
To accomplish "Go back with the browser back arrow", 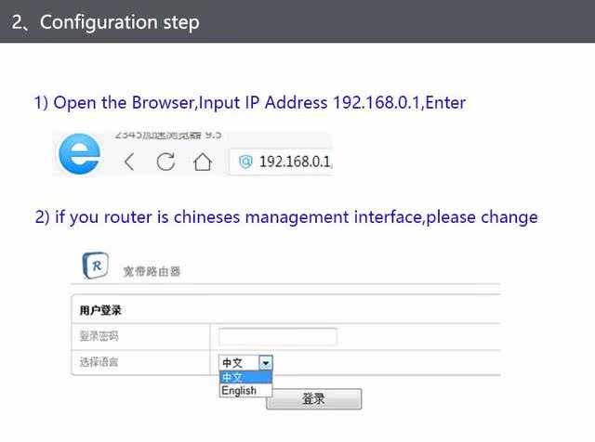I will click(129, 162).
